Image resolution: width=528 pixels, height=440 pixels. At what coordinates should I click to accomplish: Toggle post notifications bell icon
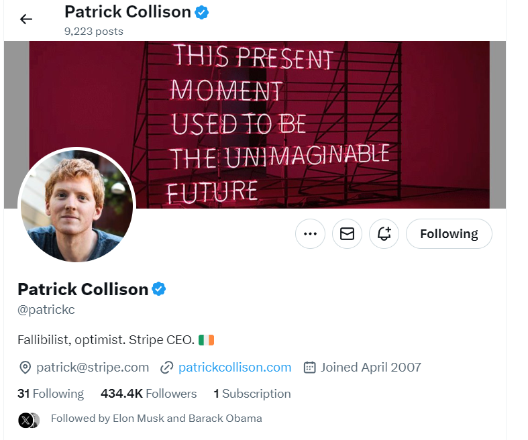(x=384, y=233)
